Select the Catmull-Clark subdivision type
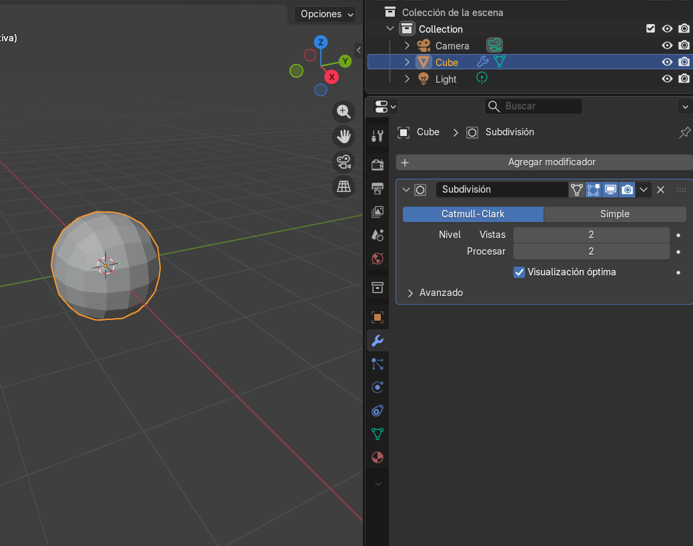 [x=473, y=214]
